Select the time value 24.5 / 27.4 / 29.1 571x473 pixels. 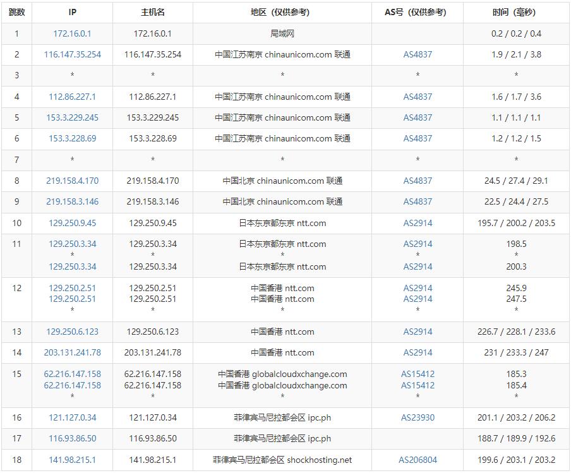coord(516,181)
